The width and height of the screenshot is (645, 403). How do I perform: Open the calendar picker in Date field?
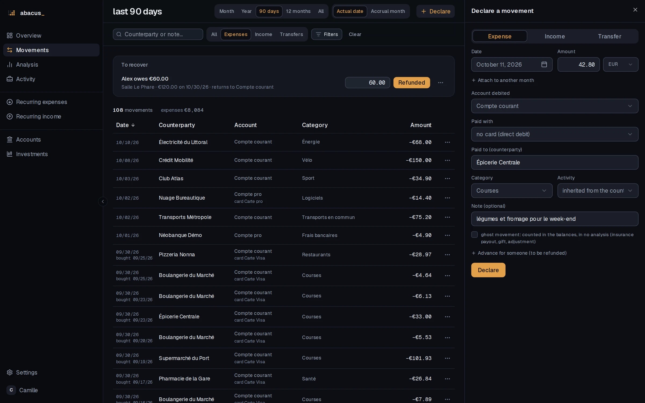coord(544,64)
